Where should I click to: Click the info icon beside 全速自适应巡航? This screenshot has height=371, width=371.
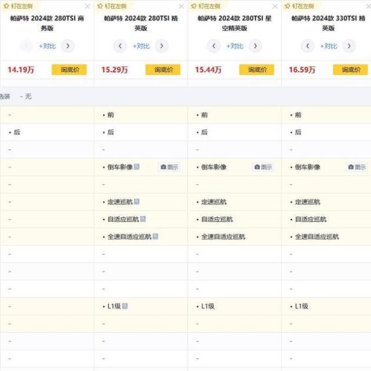click(x=155, y=237)
